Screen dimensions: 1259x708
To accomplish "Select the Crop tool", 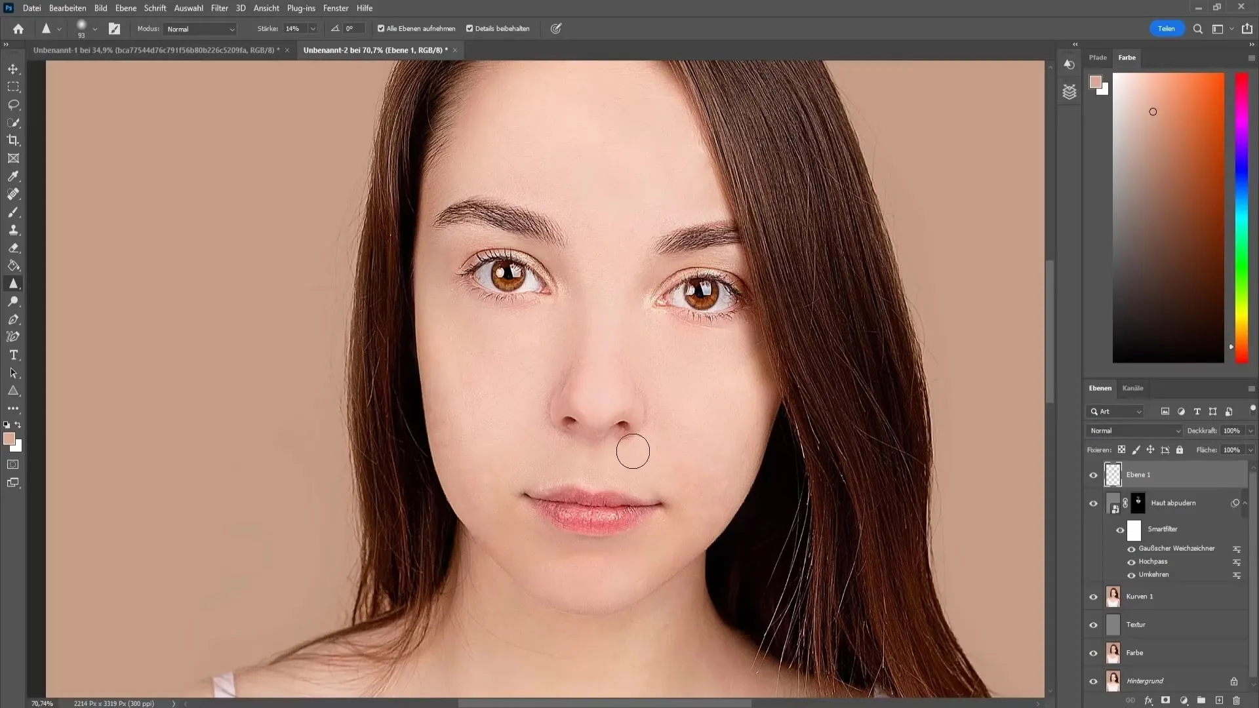I will [13, 140].
